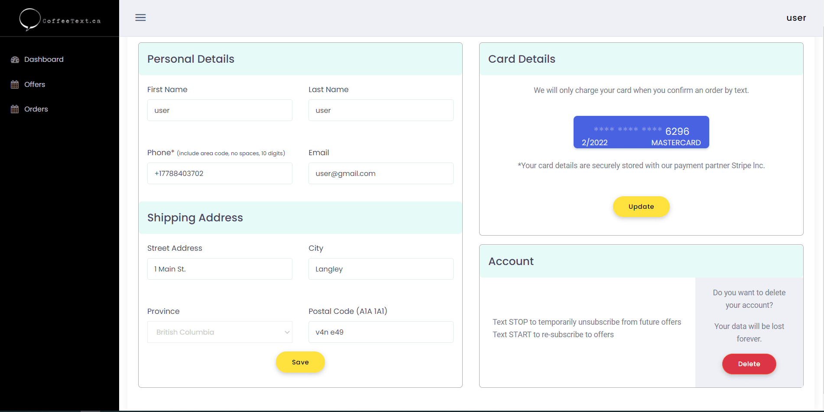This screenshot has width=824, height=412.
Task: Click into the Last Name field
Action: coord(380,110)
